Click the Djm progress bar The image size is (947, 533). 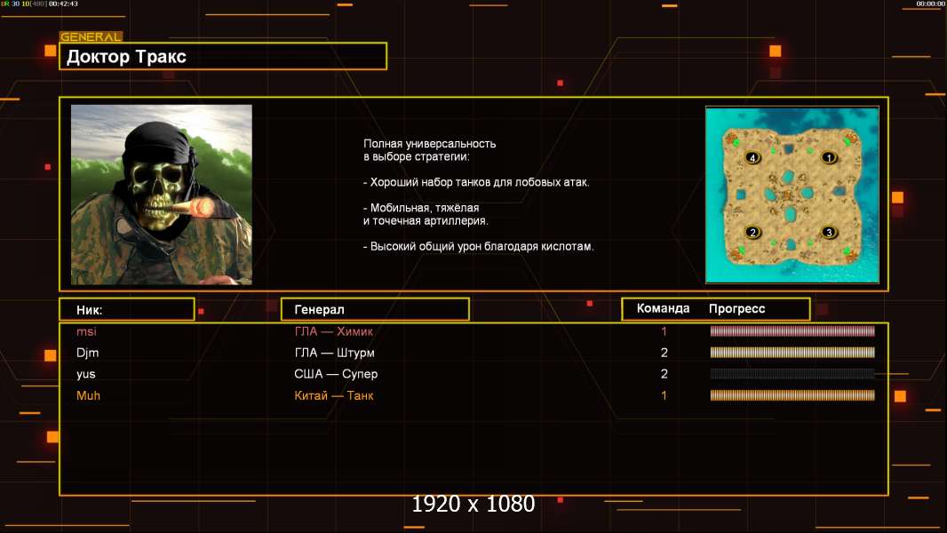[792, 353]
